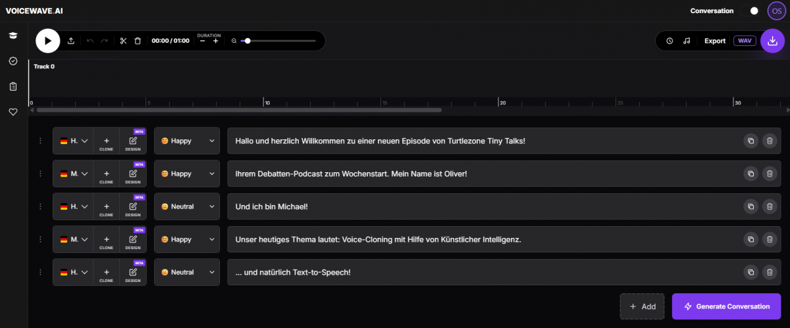Adjust the timeline zoom slider
790x328 pixels.
[278, 41]
